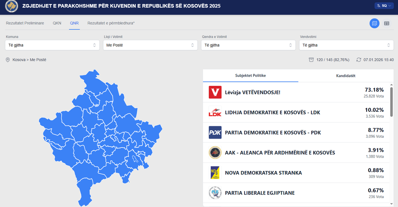Open the QKN tab
398x207 pixels.
point(57,23)
